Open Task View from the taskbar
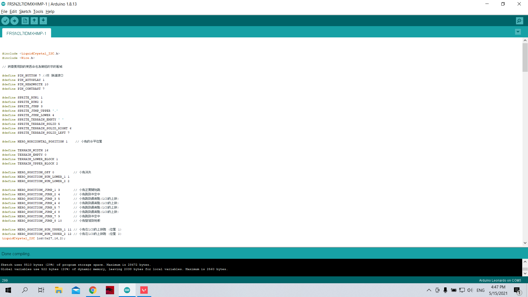 (41, 290)
